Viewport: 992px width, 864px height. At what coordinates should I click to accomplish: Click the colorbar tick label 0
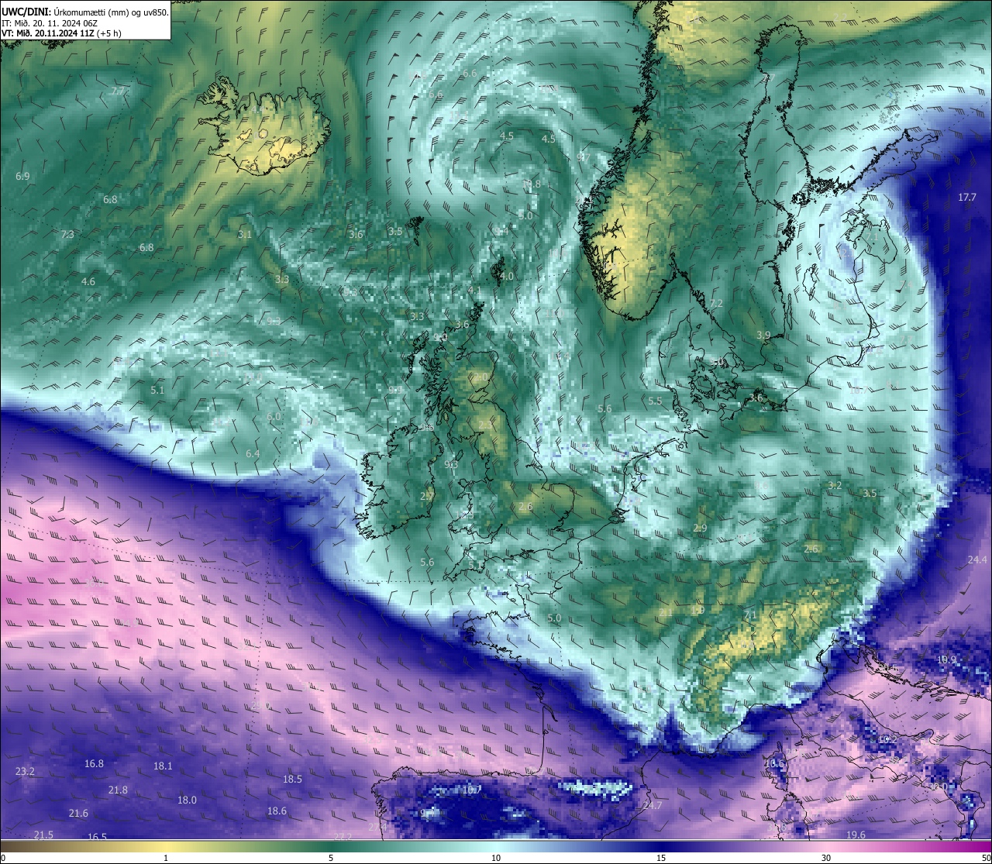pyautogui.click(x=3, y=858)
